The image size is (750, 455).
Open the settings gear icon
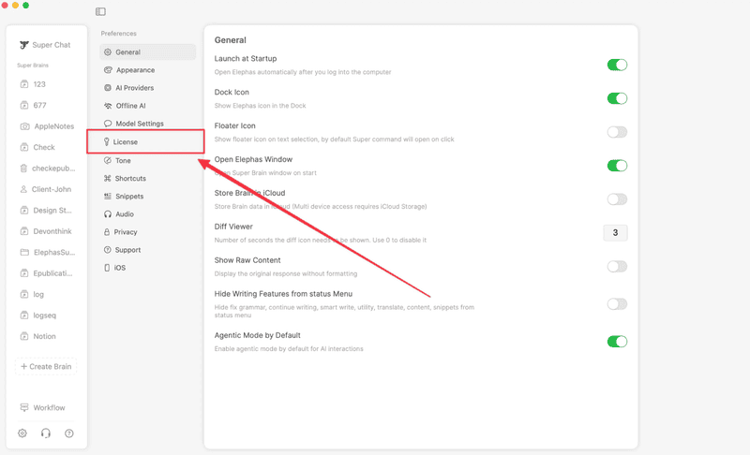[23, 433]
